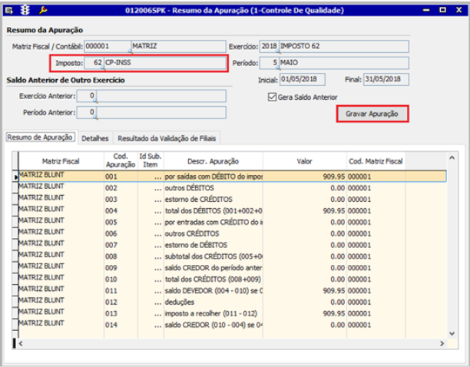The height and width of the screenshot is (367, 470).
Task: Open the ellipsis in row 003
Action: (x=158, y=200)
